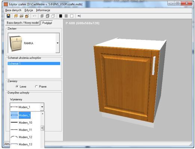The width and height of the screenshot is (195, 149).
Task: Select the solid shaded cube view icon
Action: (42, 16)
